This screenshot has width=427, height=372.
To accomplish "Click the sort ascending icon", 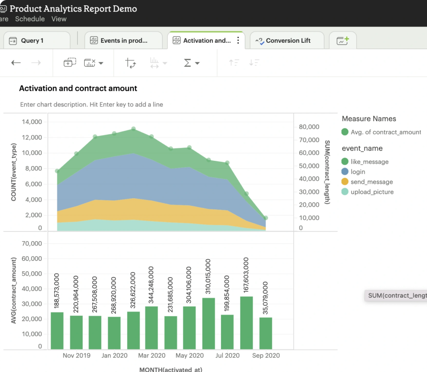I will tap(234, 62).
